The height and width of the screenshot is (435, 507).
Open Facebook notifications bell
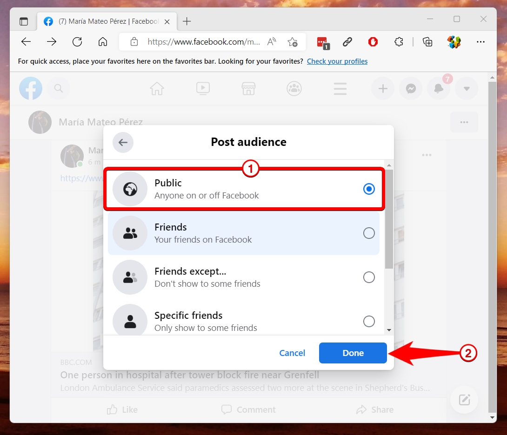[439, 88]
